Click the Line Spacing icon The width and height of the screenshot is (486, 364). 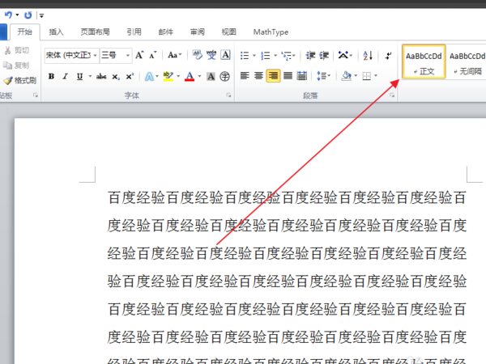(321, 76)
